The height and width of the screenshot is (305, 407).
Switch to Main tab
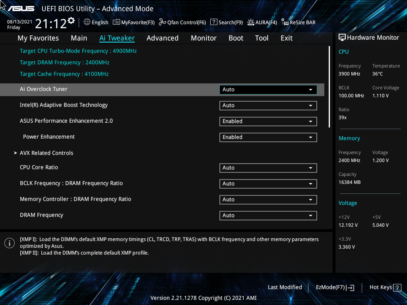tap(79, 38)
